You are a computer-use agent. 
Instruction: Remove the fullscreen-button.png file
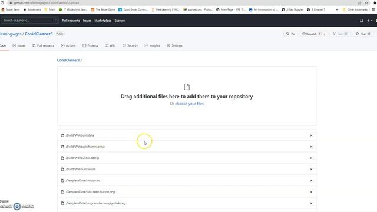point(311,192)
